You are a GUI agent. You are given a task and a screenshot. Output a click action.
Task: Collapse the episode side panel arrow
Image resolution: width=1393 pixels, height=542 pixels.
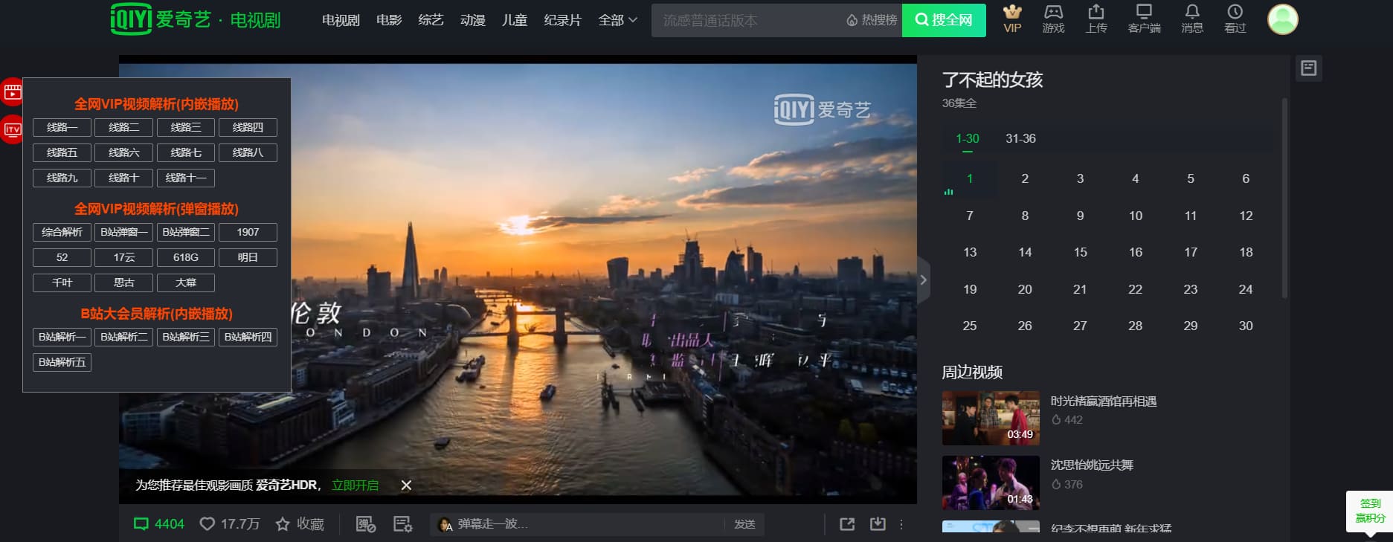click(924, 280)
